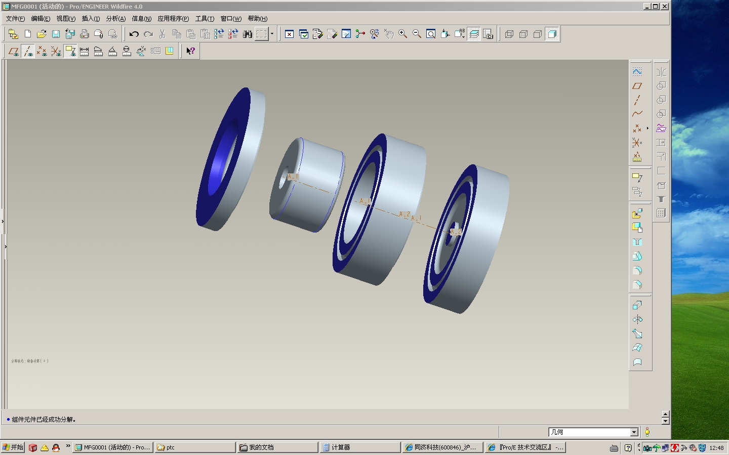Click the Refit zoom-to-fit icon
This screenshot has height=455, width=729.
(x=431, y=34)
